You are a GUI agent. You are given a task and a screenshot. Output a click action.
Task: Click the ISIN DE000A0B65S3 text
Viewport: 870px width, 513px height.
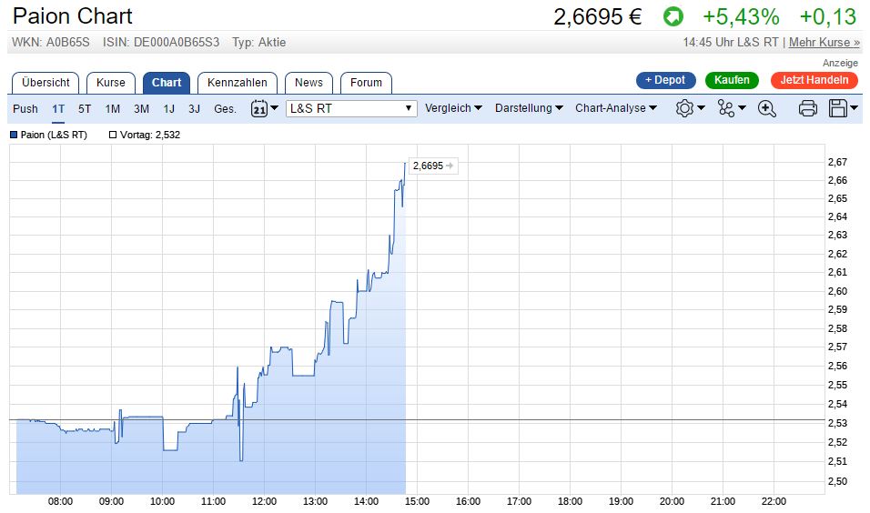click(161, 42)
